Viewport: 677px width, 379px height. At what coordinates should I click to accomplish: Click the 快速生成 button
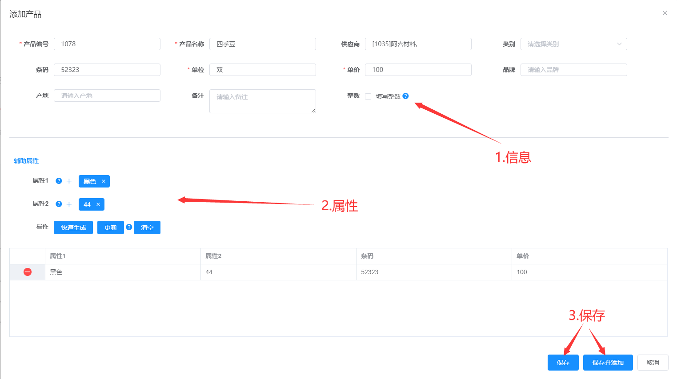click(73, 227)
